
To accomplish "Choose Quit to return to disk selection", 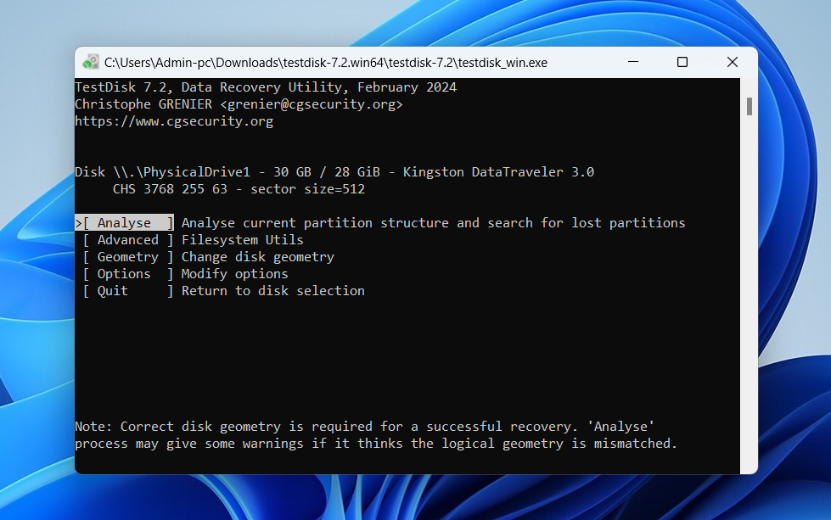I will pyautogui.click(x=127, y=291).
